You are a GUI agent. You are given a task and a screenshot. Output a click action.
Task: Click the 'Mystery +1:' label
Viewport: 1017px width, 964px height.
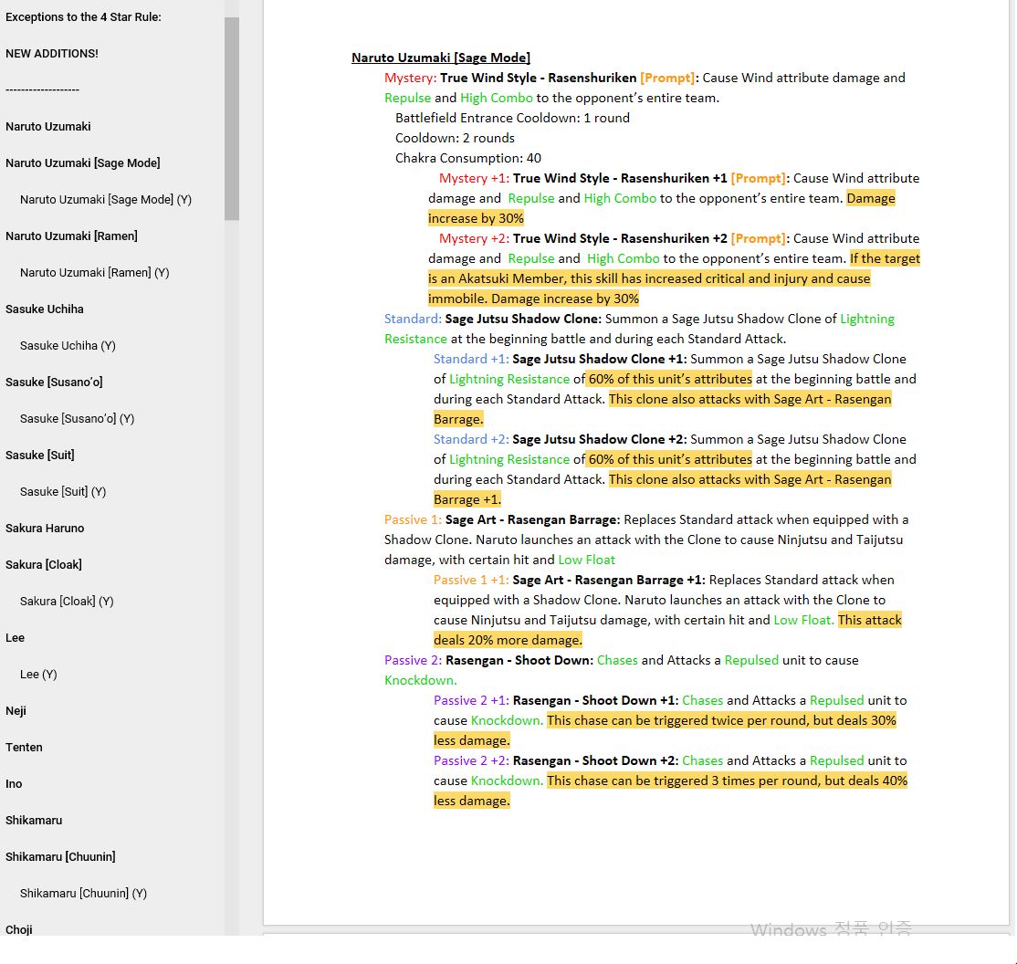(474, 178)
